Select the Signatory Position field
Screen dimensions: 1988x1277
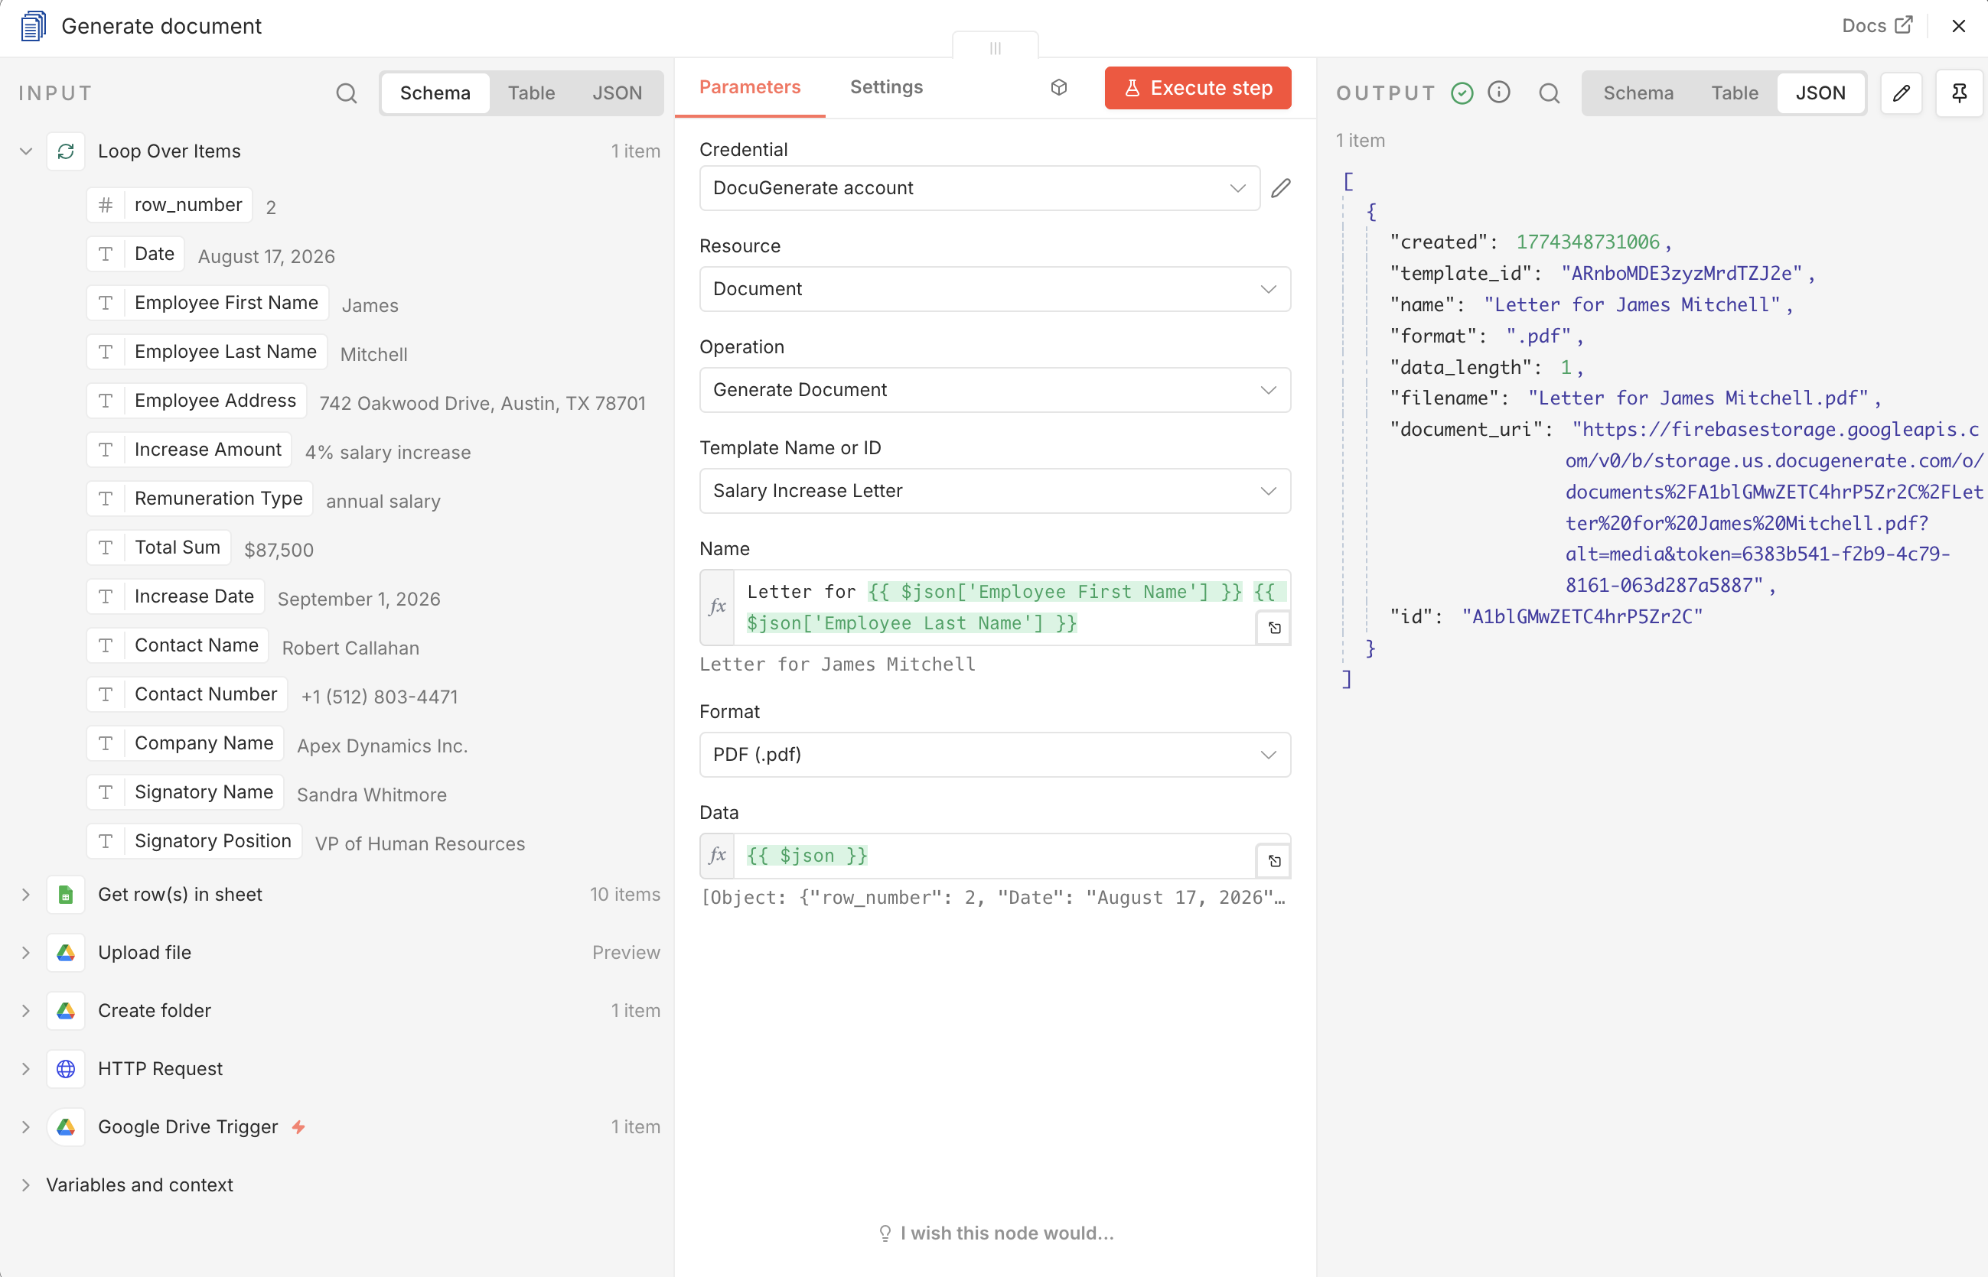pyautogui.click(x=194, y=841)
